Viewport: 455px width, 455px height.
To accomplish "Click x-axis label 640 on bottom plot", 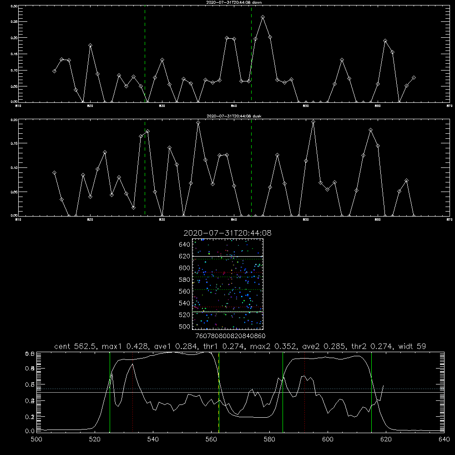I will [x=444, y=440].
